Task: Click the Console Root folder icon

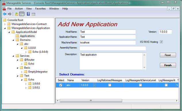Action: (x=5, y=20)
